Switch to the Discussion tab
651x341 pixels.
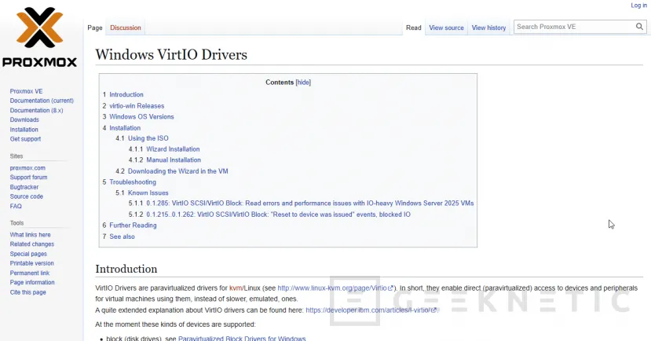(126, 27)
